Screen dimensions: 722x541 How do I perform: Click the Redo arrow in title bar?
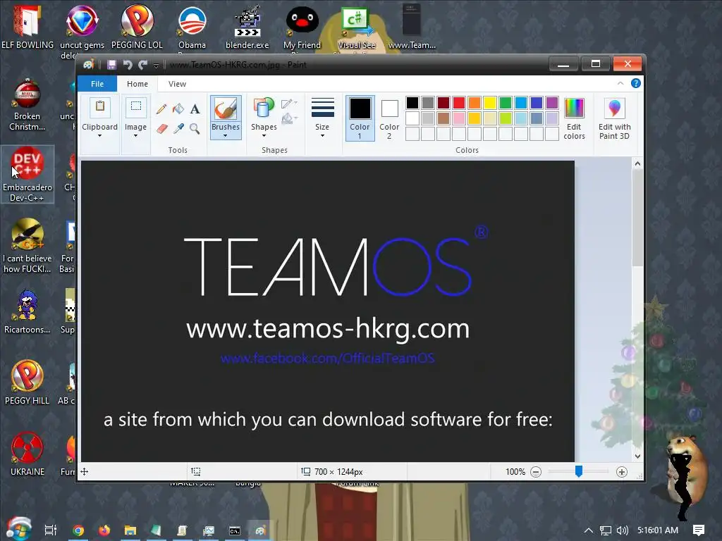(142, 65)
